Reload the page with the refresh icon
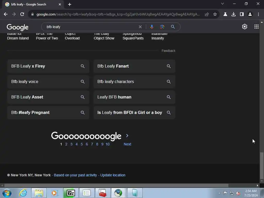Image resolution: width=264 pixels, height=198 pixels. coord(22,14)
